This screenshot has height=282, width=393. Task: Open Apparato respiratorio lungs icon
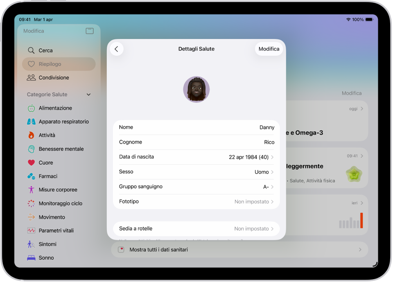click(32, 122)
